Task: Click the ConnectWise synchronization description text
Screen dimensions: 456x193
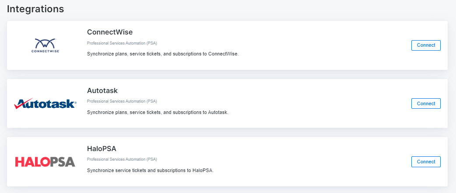Action: (x=162, y=54)
